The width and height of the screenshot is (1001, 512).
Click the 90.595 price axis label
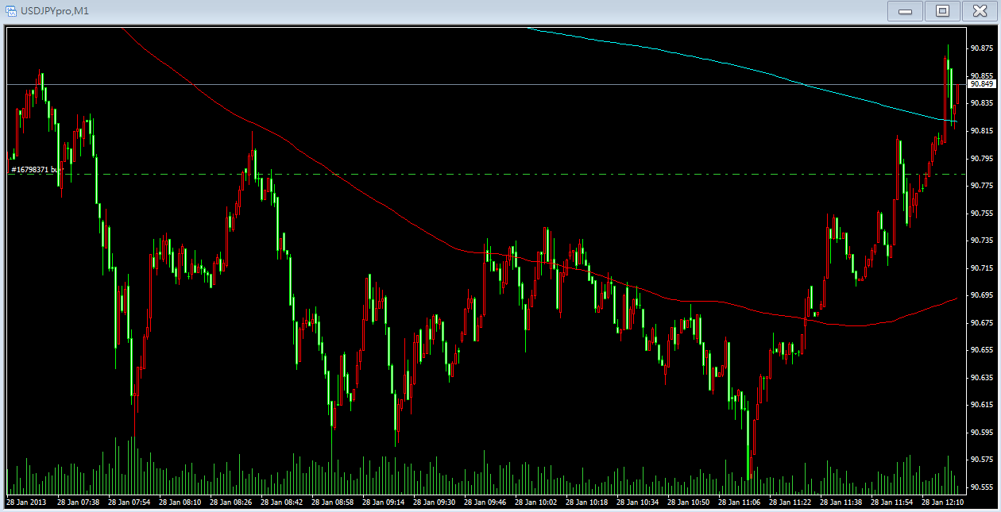pyautogui.click(x=982, y=433)
